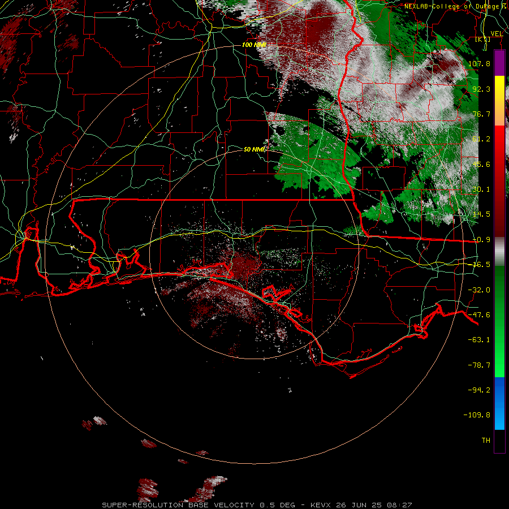This screenshot has height=509, width=509.
Task: Click the 100 NMI range ring label
Action: [x=254, y=45]
